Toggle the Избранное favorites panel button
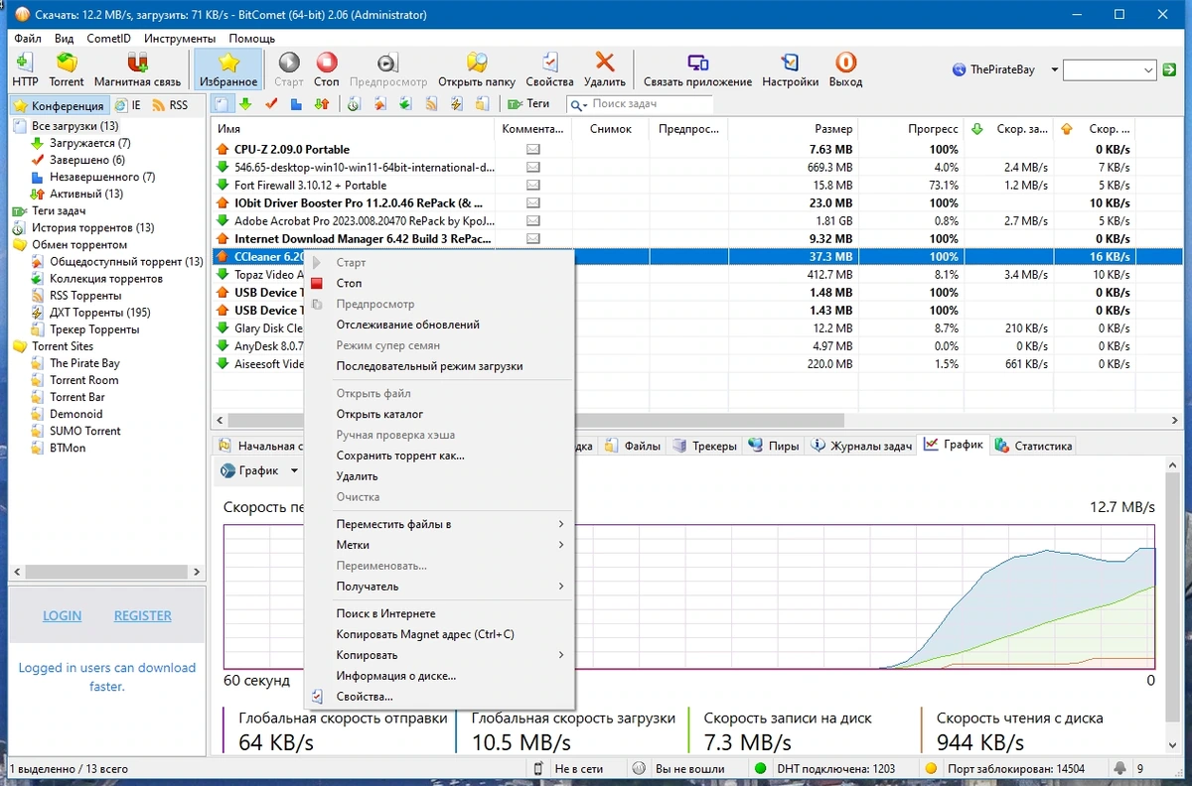The image size is (1192, 786). point(228,69)
